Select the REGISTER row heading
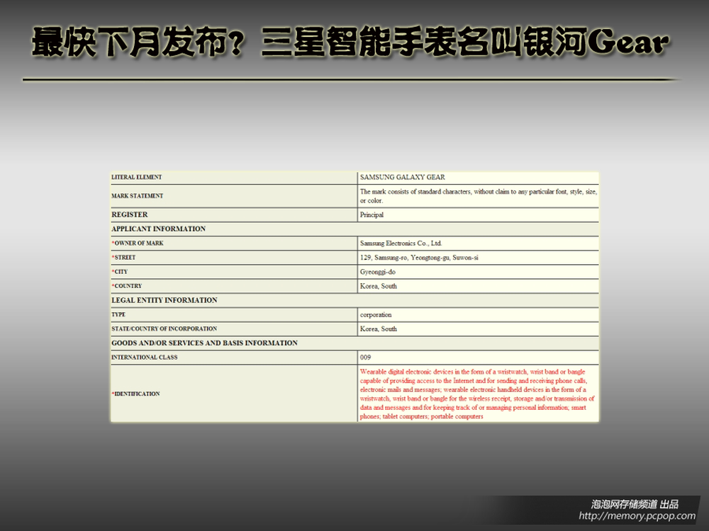 (x=130, y=215)
